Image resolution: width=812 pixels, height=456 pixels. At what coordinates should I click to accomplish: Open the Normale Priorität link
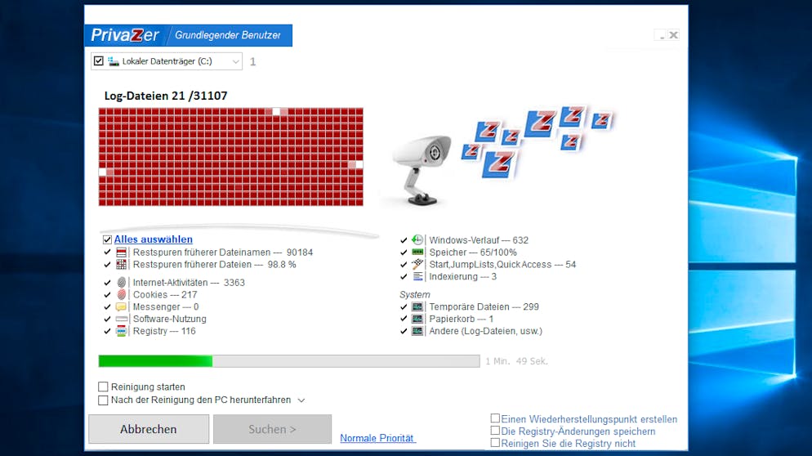tap(377, 438)
